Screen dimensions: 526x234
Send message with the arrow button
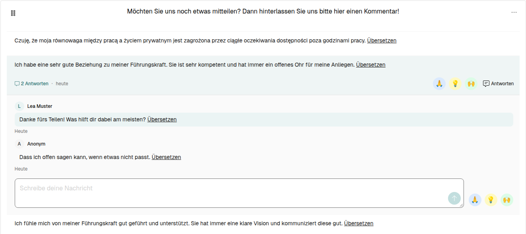click(454, 198)
